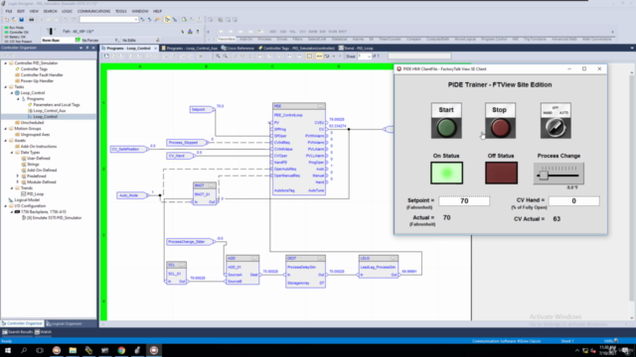Screen dimensions: 636x357
Task: Open the toolbar search combo box dropdown
Action: tap(135, 20)
